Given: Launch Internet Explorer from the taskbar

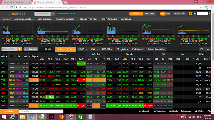Looking at the screenshot, I should pos(13,117).
